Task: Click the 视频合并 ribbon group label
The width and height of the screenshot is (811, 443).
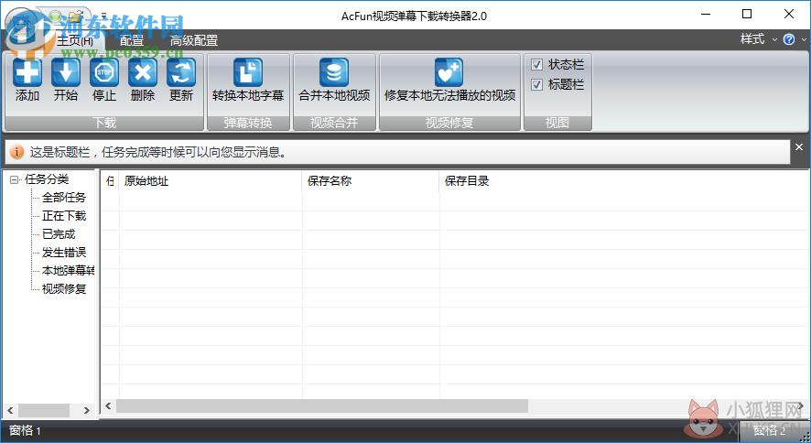Action: [334, 123]
